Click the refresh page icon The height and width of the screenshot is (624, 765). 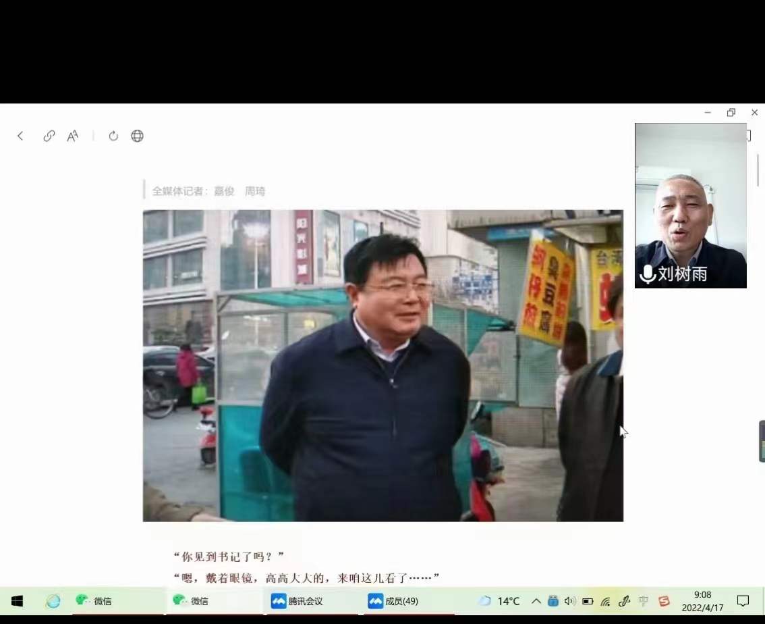(113, 136)
